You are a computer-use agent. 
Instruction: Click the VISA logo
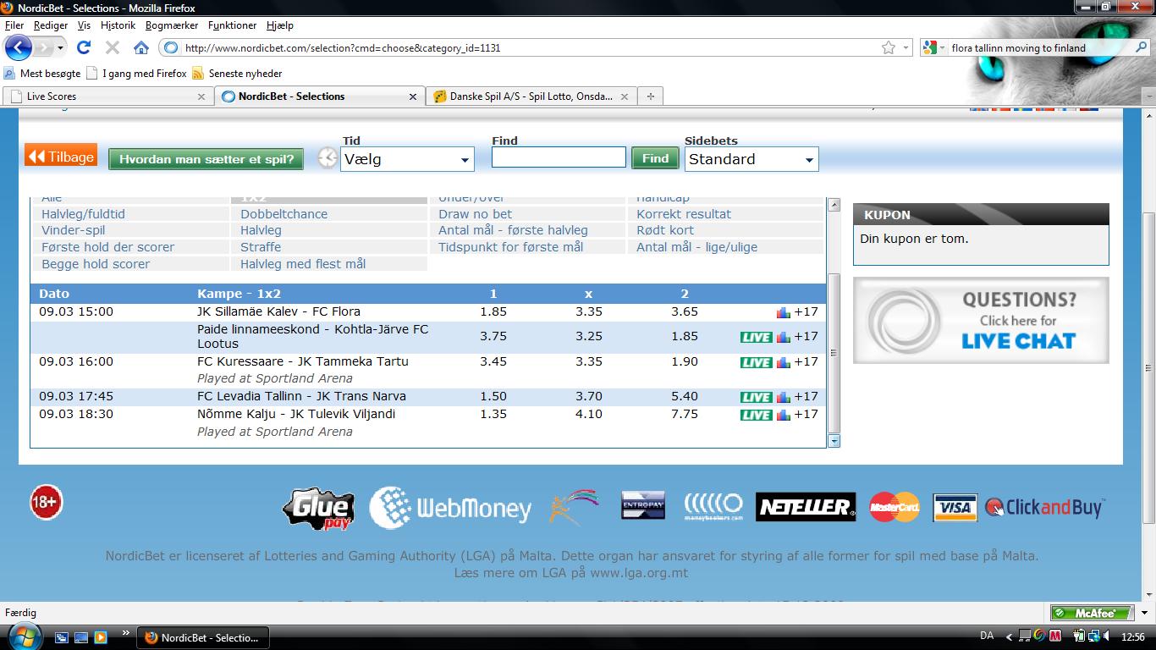(x=955, y=508)
